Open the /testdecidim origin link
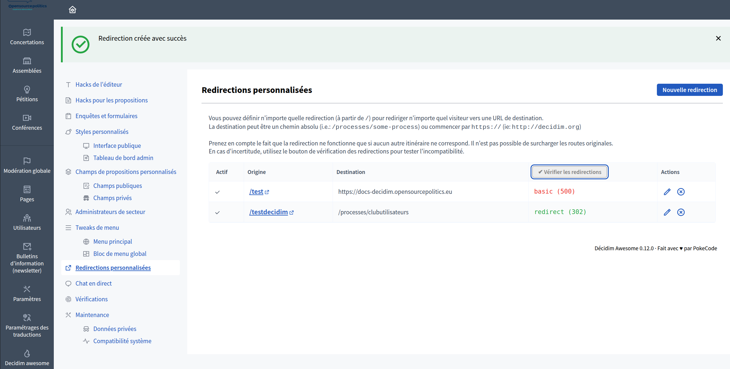The height and width of the screenshot is (369, 730). 268,212
